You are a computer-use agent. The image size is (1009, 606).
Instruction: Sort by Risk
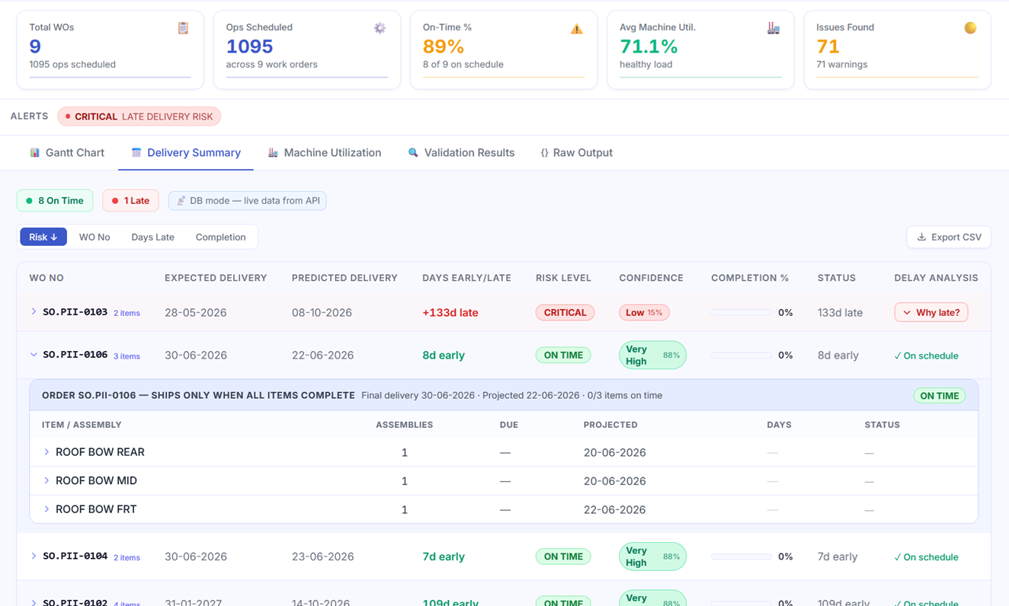point(43,237)
